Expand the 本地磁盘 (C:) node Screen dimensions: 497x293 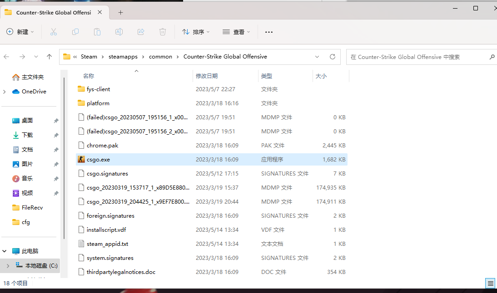tap(8, 266)
